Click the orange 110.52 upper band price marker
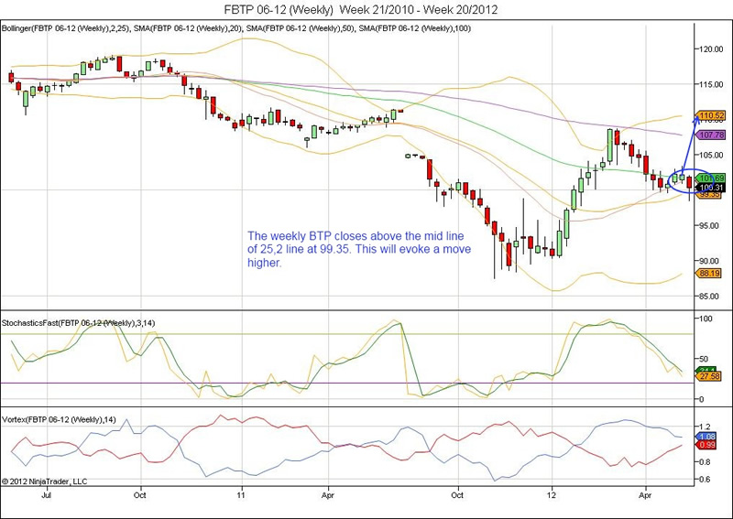 (x=711, y=115)
